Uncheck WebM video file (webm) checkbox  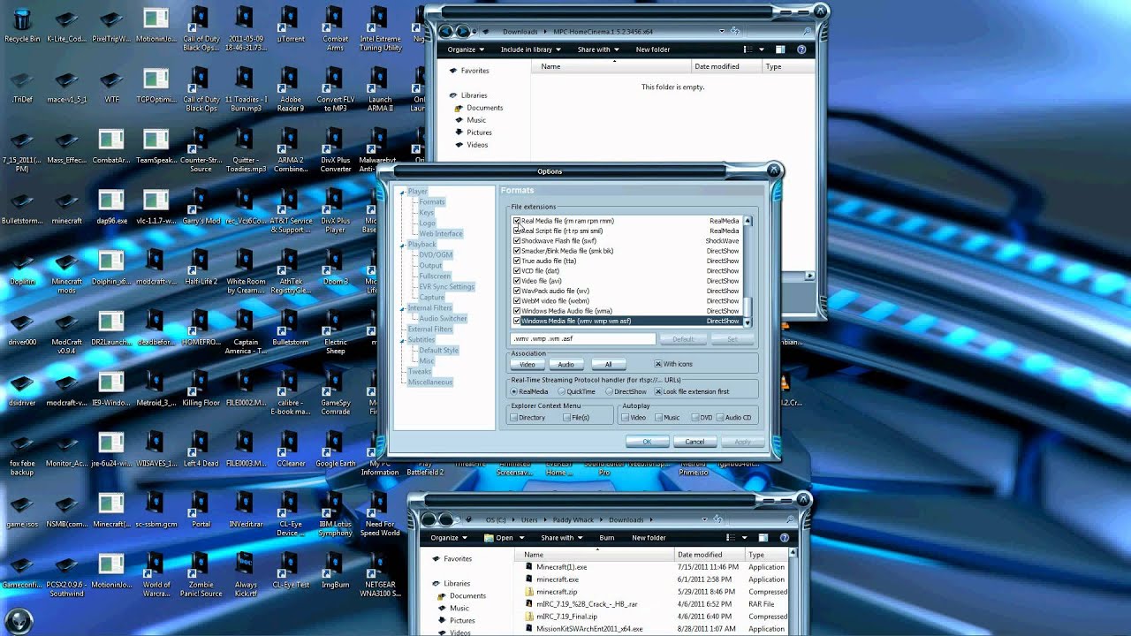(x=517, y=301)
